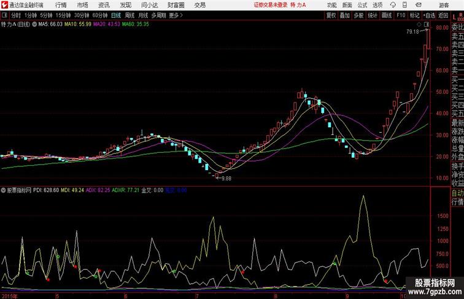This screenshot has height=299, width=464.
Task: Open the 股票指标网 indicator settings dropdown circle
Action: (x=3, y=190)
